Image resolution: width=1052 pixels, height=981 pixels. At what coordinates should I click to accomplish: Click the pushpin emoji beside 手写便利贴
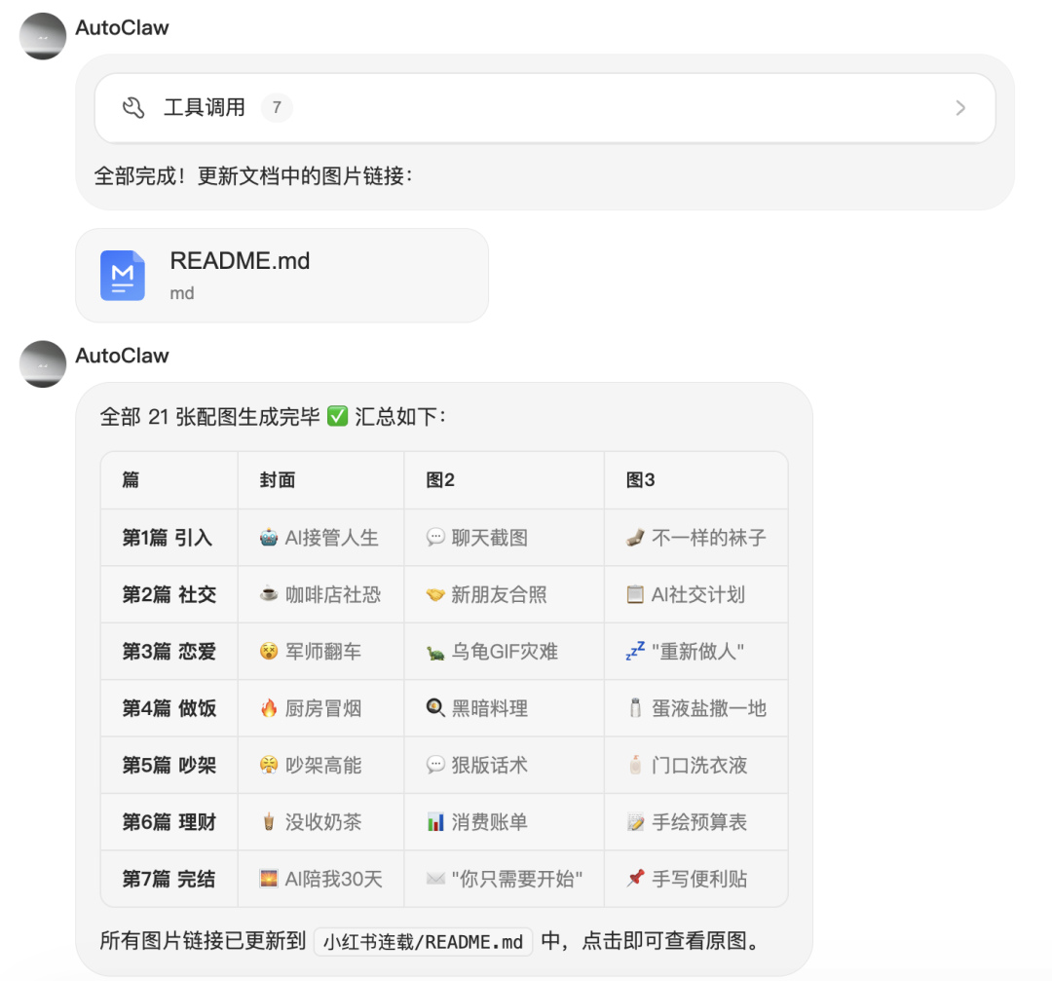[x=635, y=879]
